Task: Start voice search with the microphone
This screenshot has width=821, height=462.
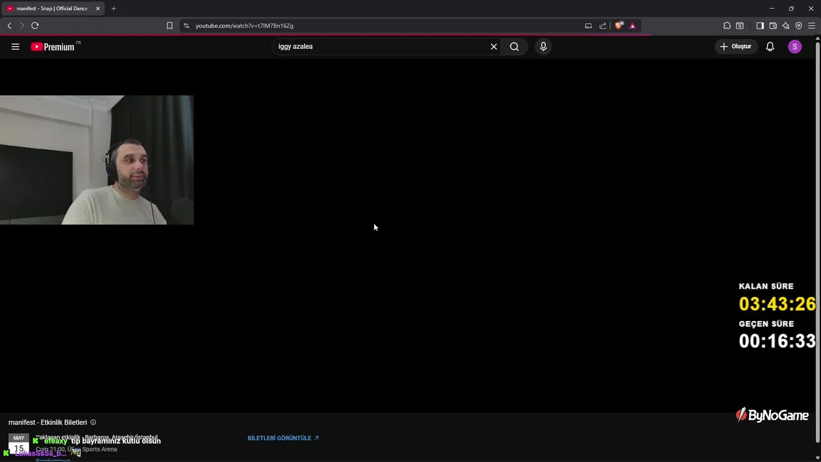Action: coord(543,46)
